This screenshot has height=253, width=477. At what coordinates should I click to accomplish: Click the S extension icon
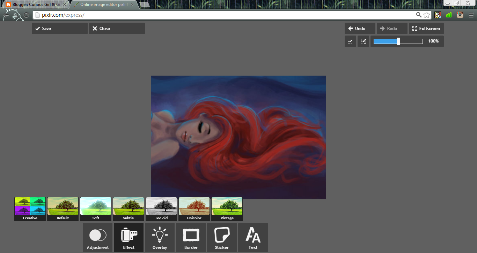tap(438, 15)
